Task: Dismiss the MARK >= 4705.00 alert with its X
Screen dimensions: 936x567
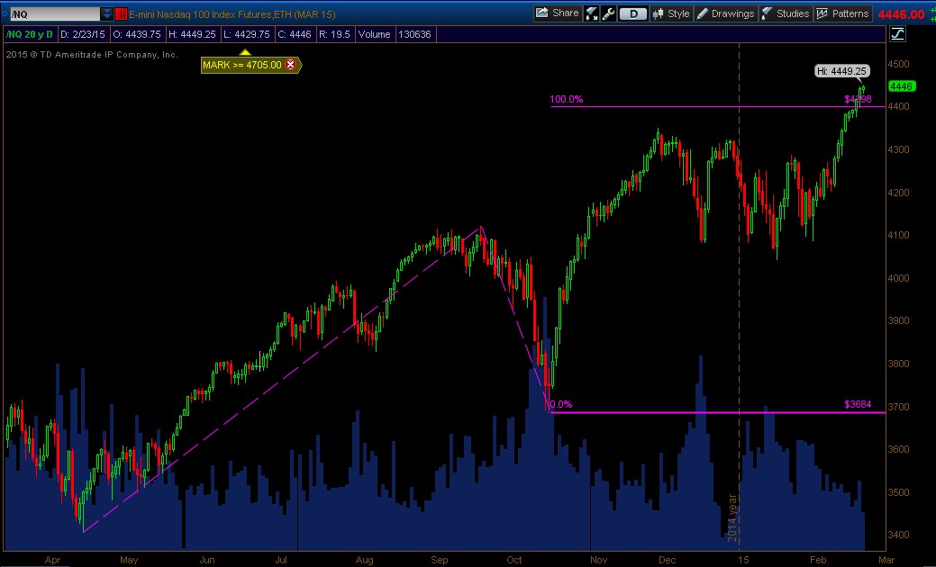Action: tap(290, 65)
